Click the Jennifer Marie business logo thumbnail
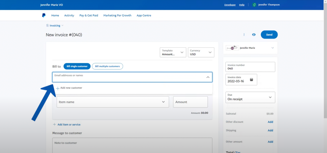This screenshot has width=327, height=153. [x=232, y=48]
